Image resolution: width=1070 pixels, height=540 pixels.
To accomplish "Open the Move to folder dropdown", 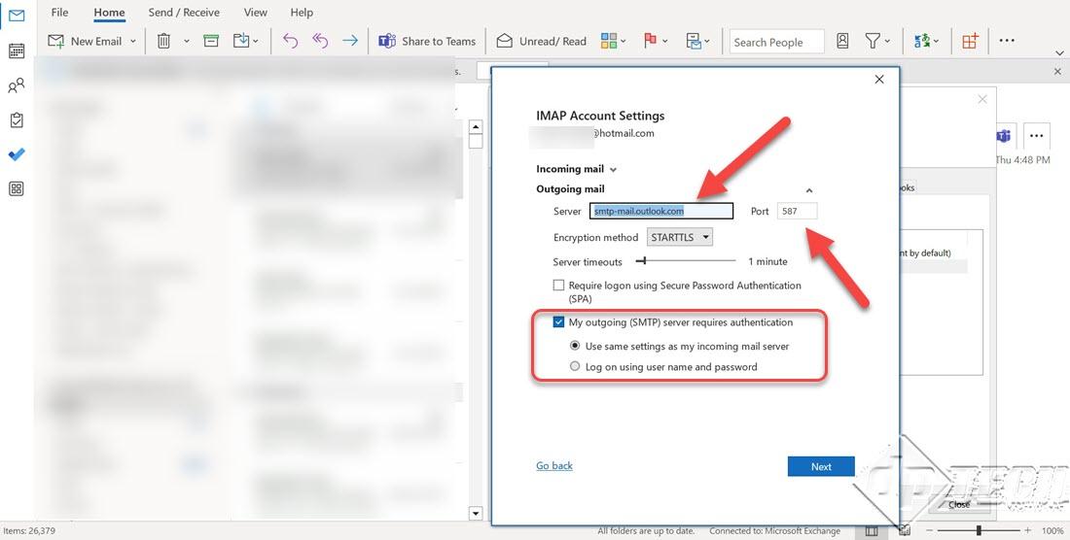I will (x=246, y=41).
